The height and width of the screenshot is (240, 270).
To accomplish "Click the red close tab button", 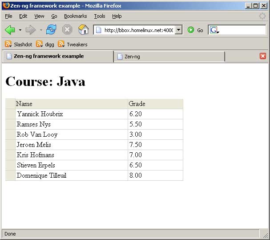I will [x=262, y=56].
